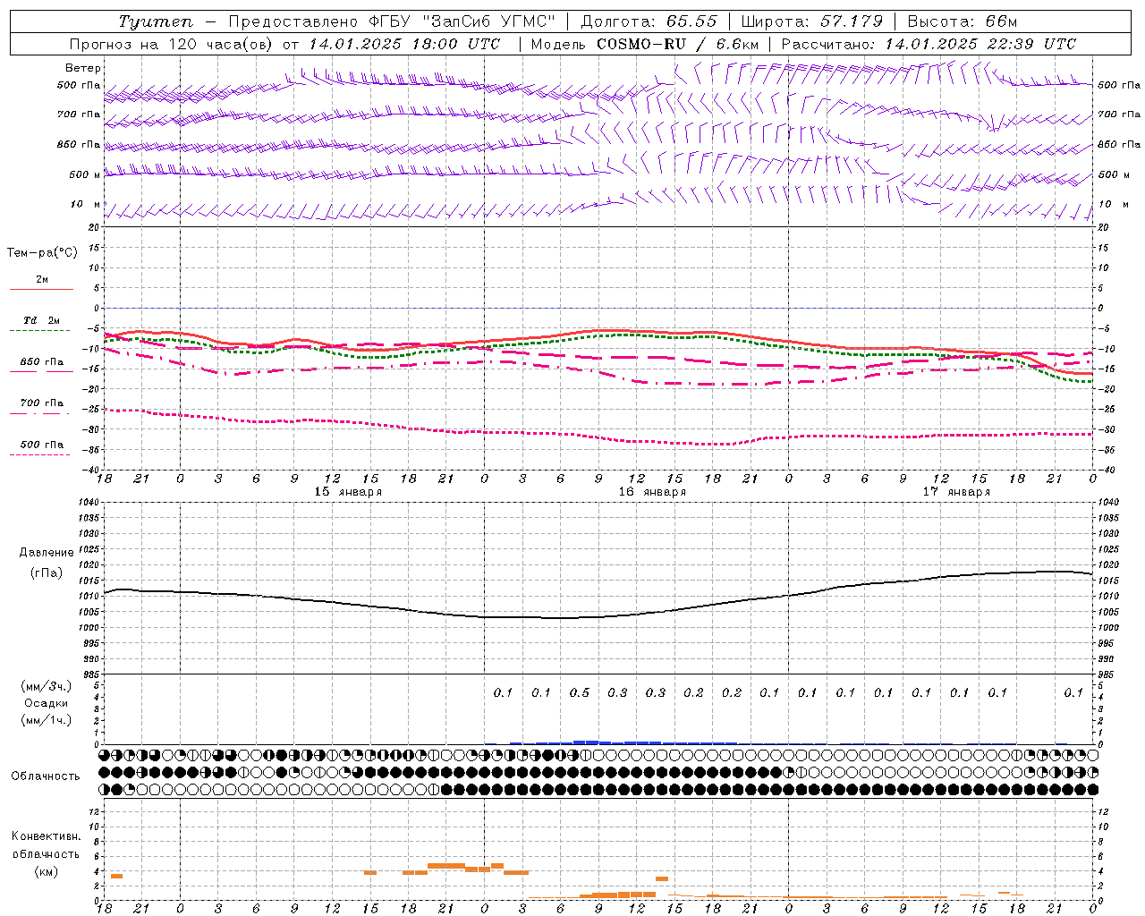This screenshot has width=1145, height=916.
Task: Click the Рассчитано: 14.01.2025 22:39 UTC text
Action: click(x=929, y=44)
